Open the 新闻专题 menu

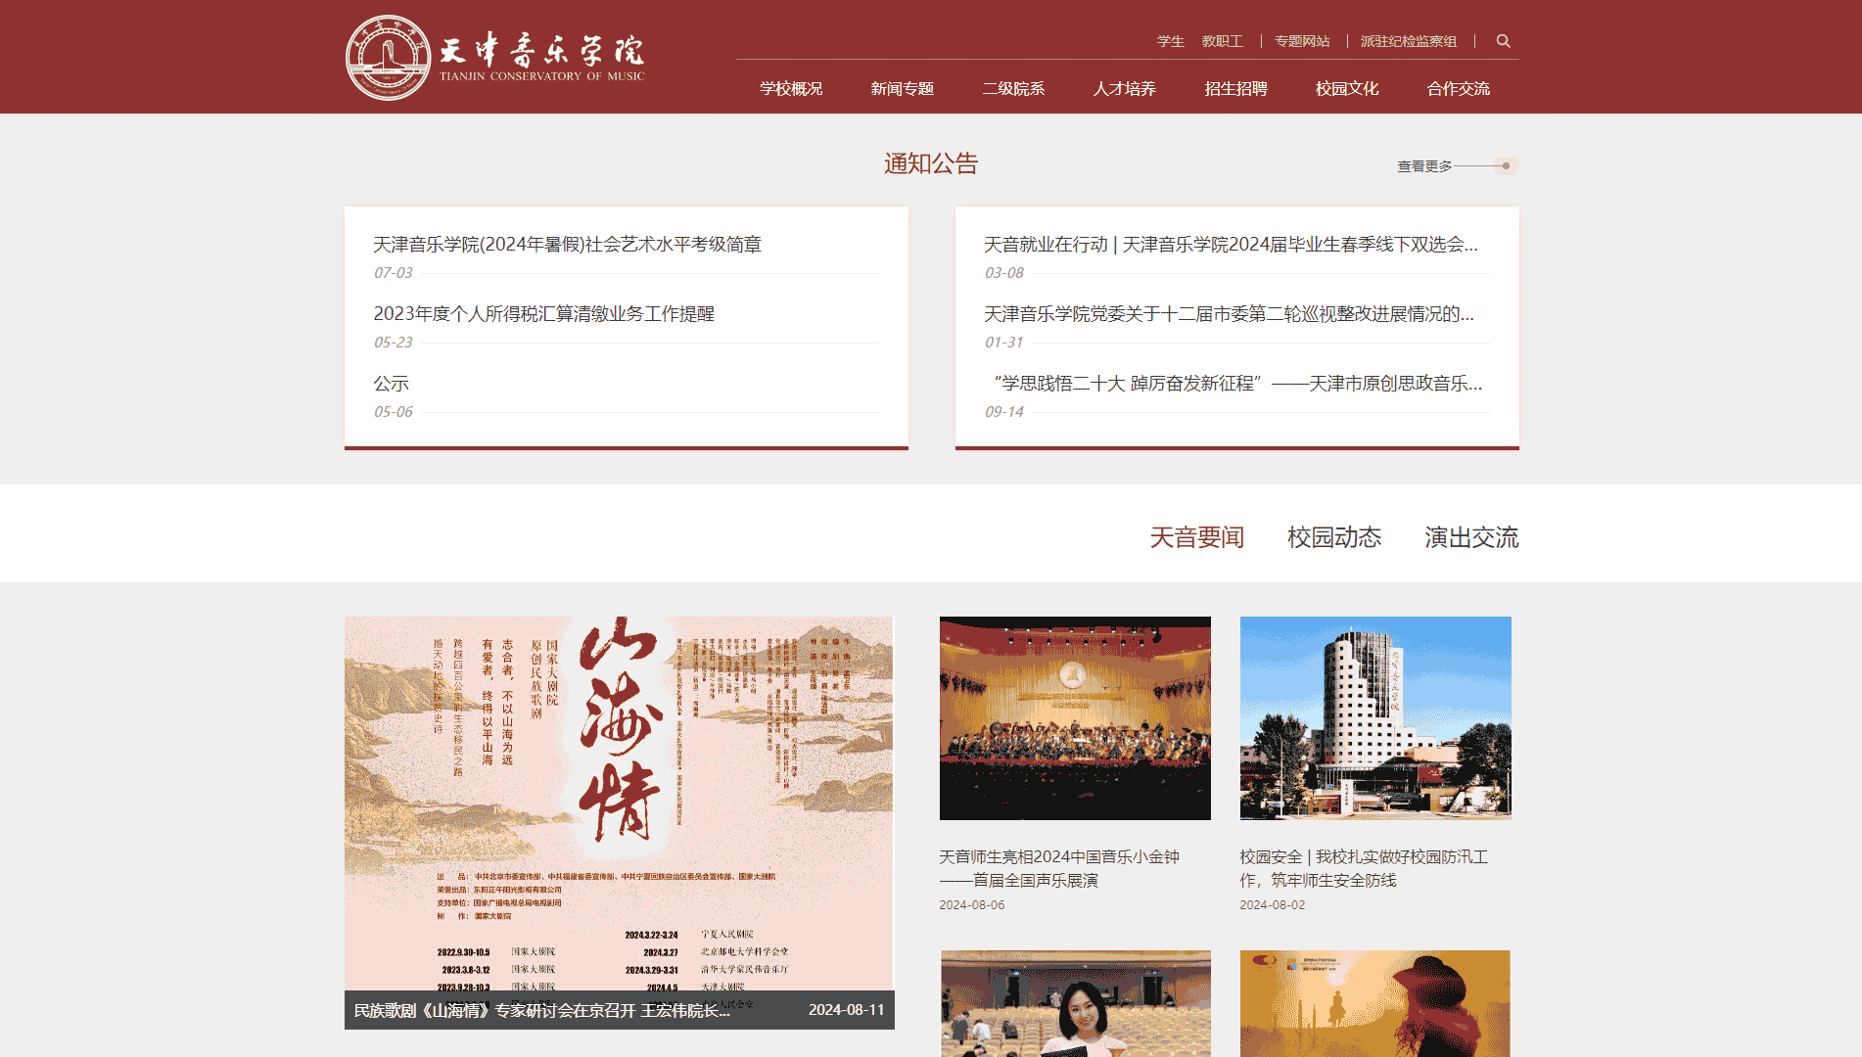pyautogui.click(x=903, y=89)
